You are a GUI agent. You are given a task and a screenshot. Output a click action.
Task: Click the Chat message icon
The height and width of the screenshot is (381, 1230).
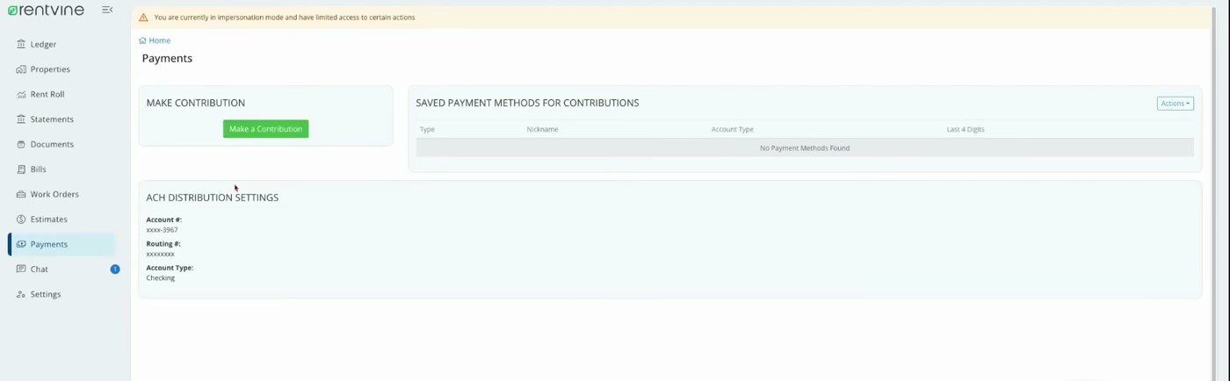coord(21,270)
